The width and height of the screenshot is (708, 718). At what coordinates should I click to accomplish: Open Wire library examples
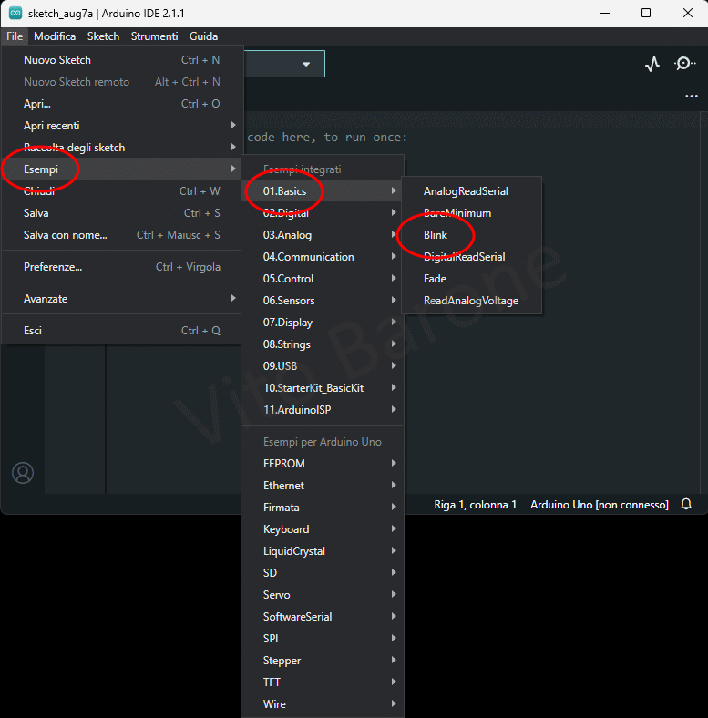323,704
